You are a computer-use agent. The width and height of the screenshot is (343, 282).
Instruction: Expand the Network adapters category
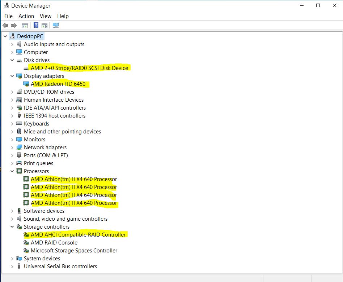[12, 147]
